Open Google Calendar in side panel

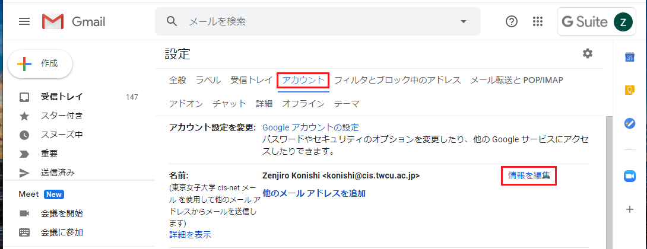(x=630, y=58)
